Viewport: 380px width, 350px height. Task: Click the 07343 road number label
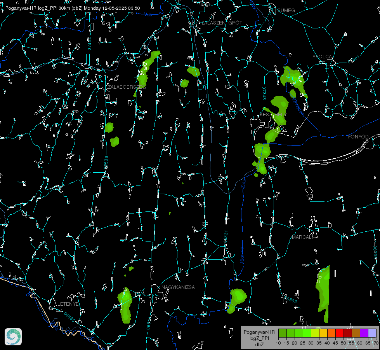point(264,93)
